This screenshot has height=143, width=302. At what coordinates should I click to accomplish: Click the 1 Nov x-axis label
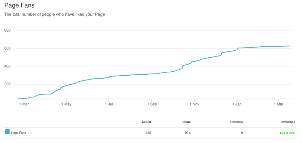[x=194, y=104]
